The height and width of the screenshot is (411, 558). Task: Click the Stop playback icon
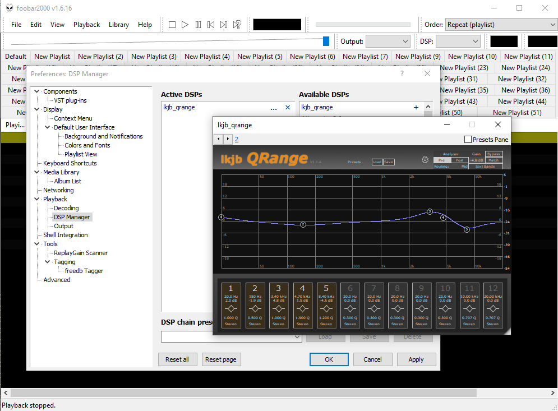click(x=172, y=25)
